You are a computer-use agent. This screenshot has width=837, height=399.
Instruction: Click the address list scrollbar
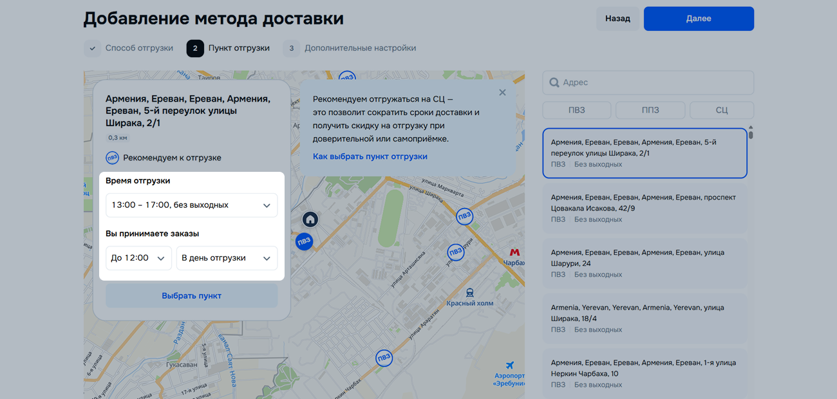[751, 135]
